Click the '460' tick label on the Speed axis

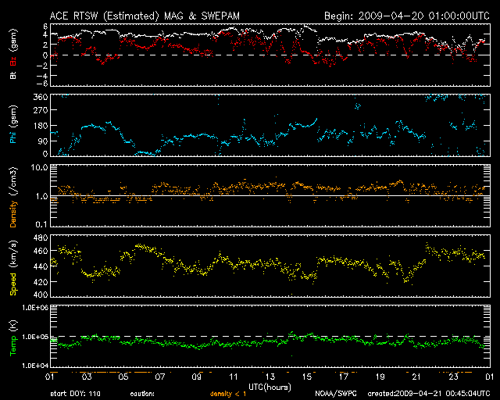(41, 251)
